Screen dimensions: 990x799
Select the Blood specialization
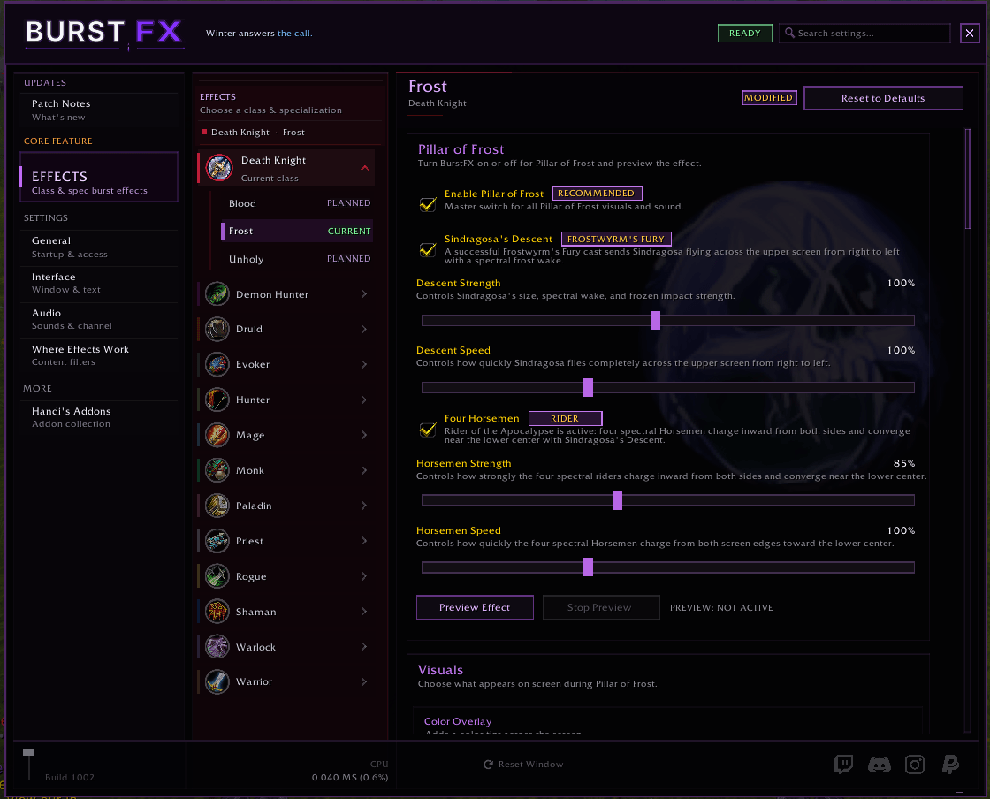[297, 203]
